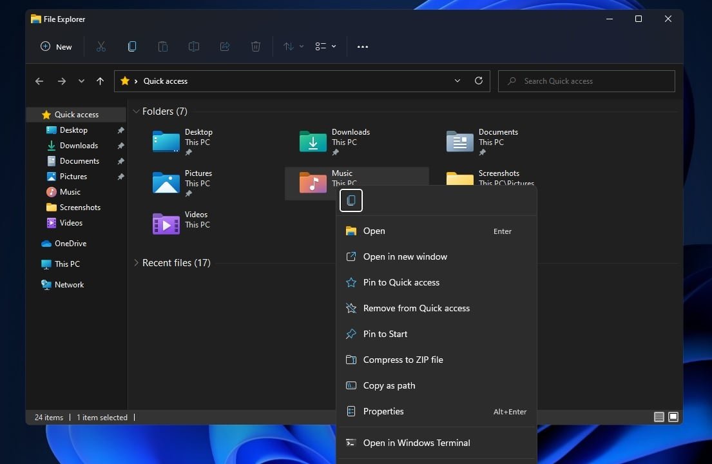Open the Layout and view options dropdown
The image size is (712, 464).
(x=325, y=46)
